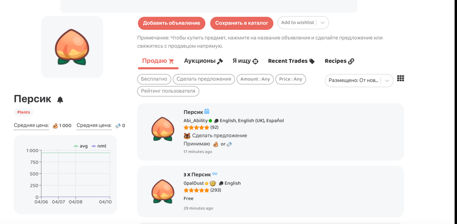Image resolution: width=457 pixels, height=224 pixels.
Task: Click the 04/10 date on chart axis
Action: (x=105, y=202)
